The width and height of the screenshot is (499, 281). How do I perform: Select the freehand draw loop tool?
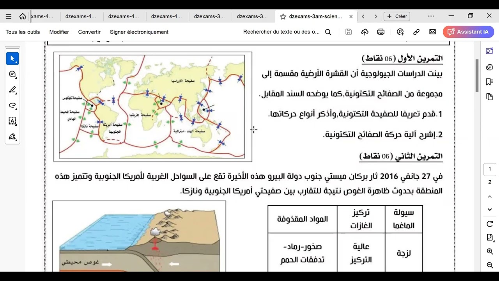(12, 105)
